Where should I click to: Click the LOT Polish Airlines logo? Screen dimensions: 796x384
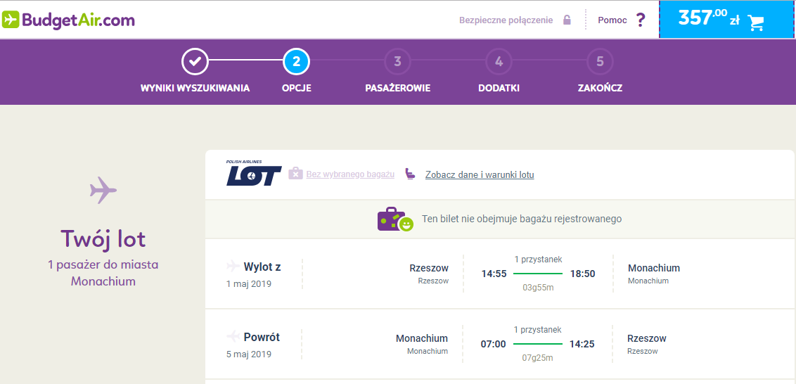point(253,173)
